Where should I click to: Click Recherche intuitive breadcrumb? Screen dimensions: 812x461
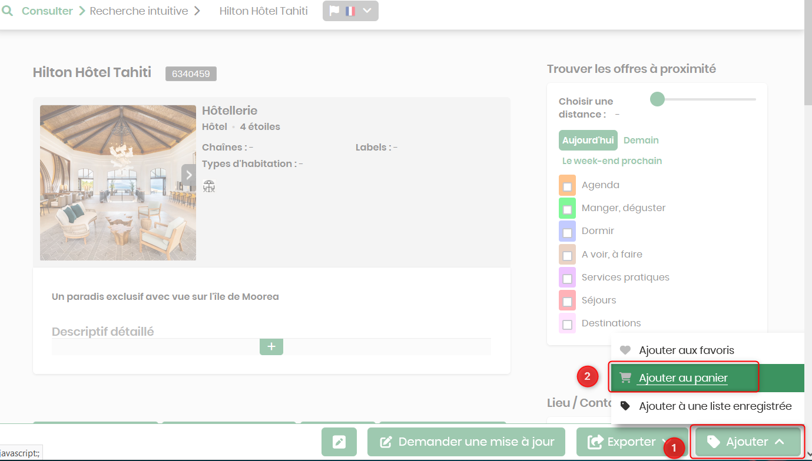click(139, 11)
